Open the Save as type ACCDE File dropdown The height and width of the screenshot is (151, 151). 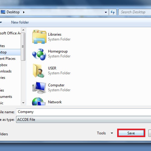click(x=84, y=120)
